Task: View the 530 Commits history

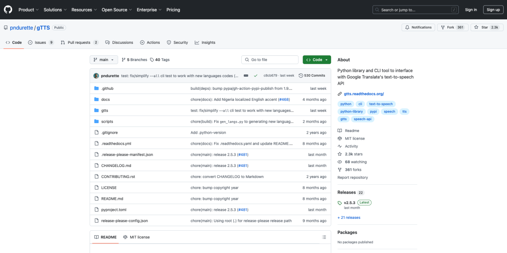Action: (312, 75)
